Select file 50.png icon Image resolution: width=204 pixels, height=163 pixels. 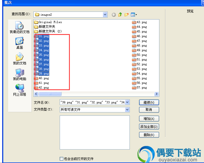[134, 55]
